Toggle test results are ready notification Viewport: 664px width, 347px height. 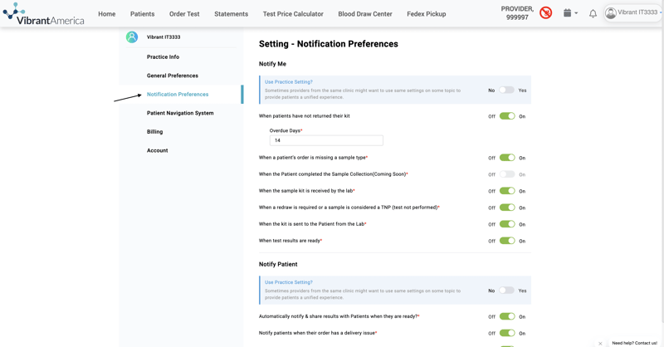point(507,241)
